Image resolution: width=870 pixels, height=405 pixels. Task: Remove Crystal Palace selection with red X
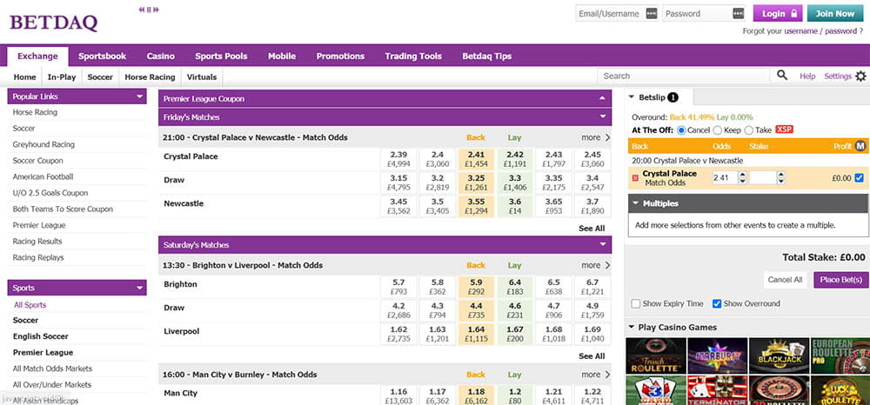pyautogui.click(x=635, y=178)
